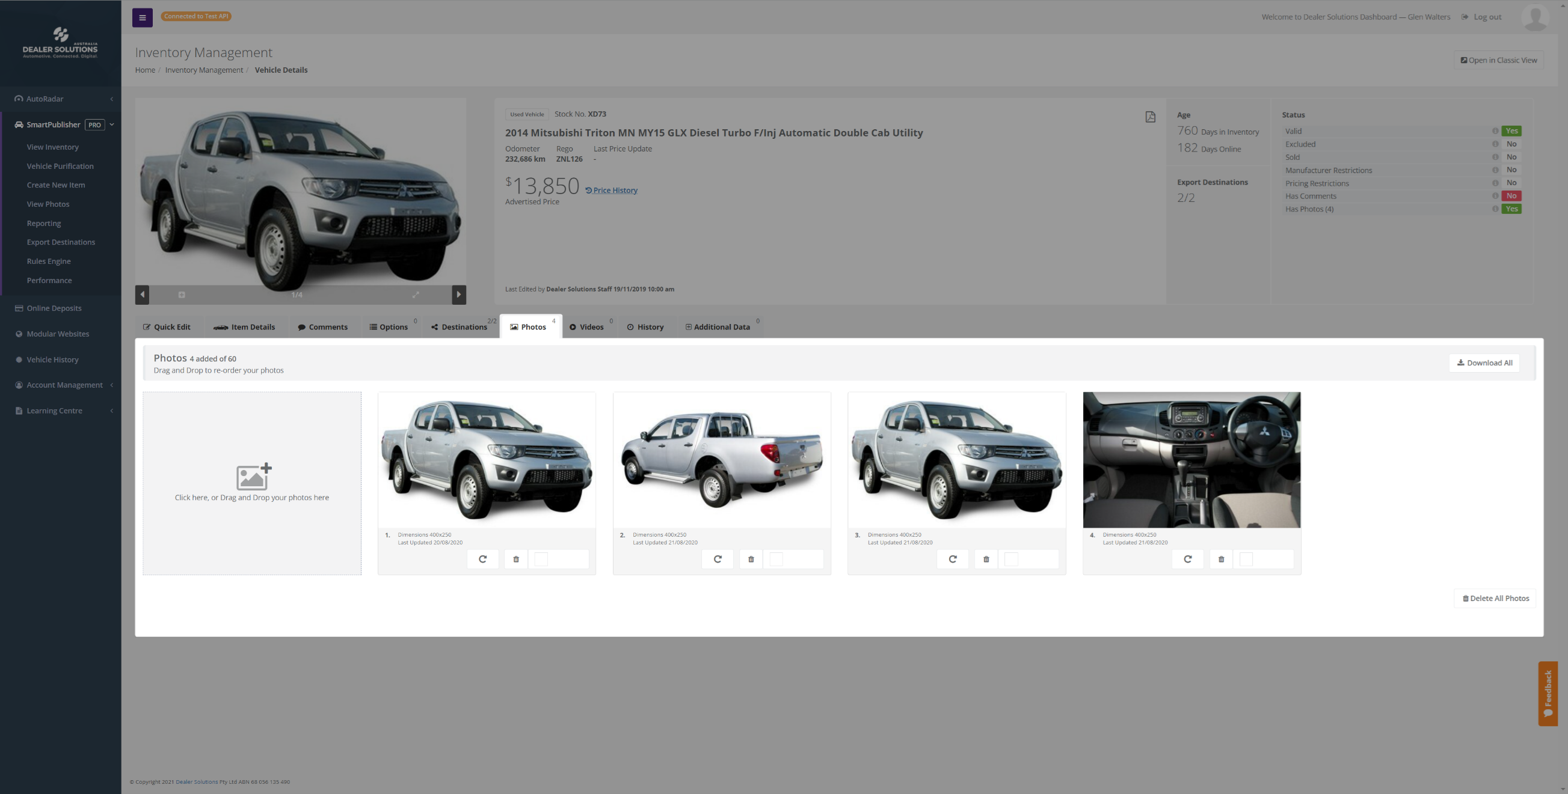1568x794 pixels.
Task: Open Vehicle Purification in the sidebar
Action: (60, 166)
